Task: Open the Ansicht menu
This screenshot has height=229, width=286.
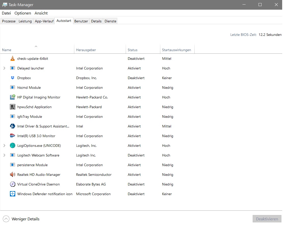Action: click(x=41, y=13)
